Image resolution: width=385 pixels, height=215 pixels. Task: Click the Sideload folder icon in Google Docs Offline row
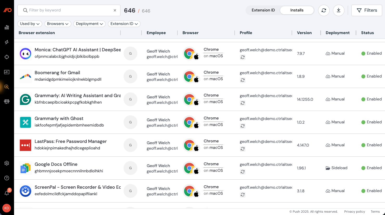point(328,168)
